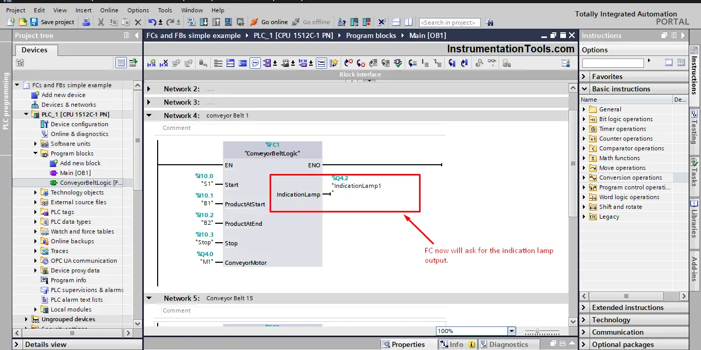Open the Insert menu
This screenshot has width=701, height=350.
tap(84, 10)
